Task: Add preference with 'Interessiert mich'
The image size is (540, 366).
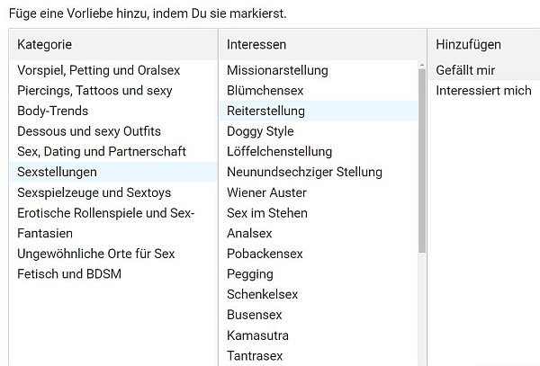Action: click(483, 91)
